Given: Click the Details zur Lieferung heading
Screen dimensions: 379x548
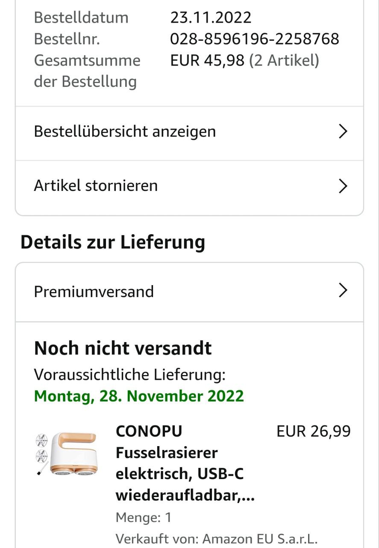Looking at the screenshot, I should point(113,242).
